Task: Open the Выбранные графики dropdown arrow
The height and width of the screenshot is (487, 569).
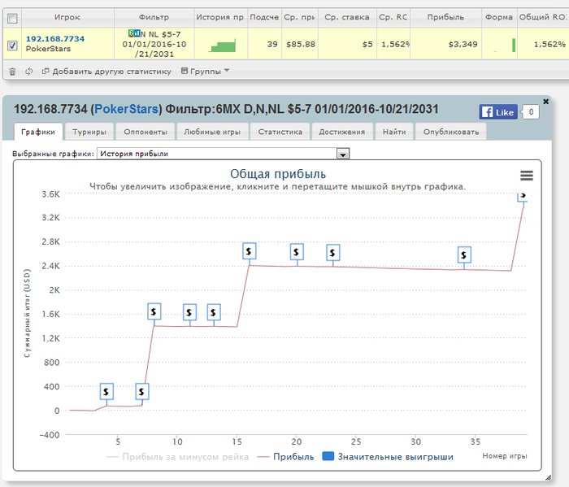Action: [x=343, y=154]
